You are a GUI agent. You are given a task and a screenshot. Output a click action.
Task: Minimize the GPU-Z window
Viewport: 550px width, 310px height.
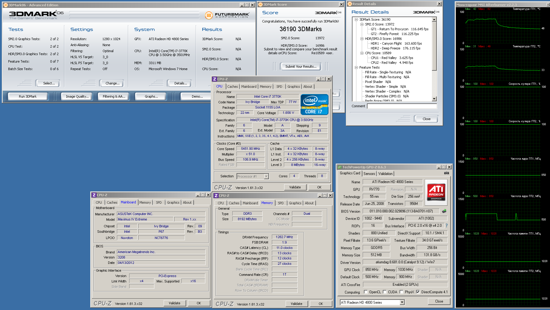pyautogui.click(x=439, y=167)
